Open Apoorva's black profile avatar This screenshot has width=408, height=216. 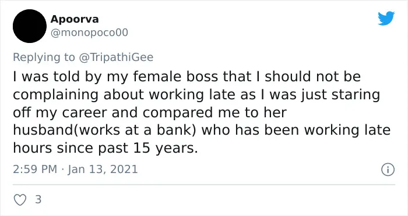(30, 26)
